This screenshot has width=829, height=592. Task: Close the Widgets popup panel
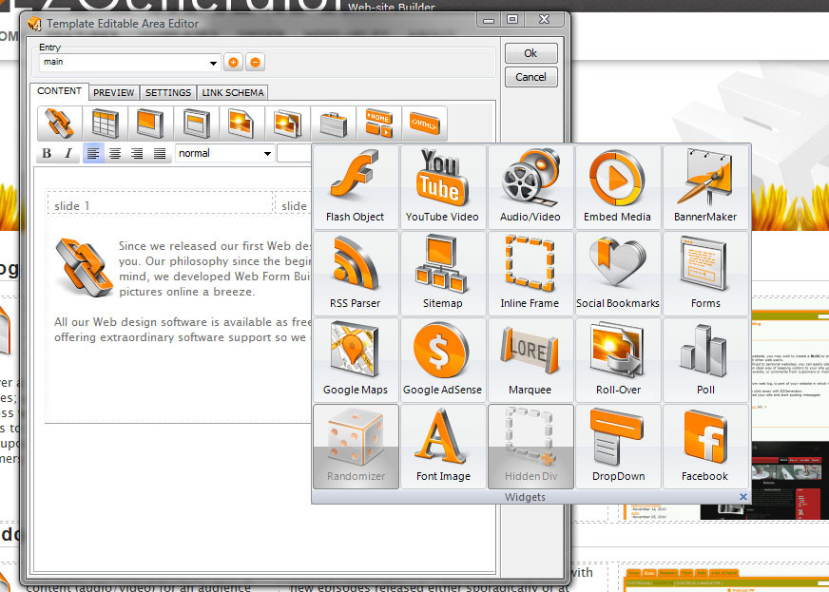coord(742,497)
